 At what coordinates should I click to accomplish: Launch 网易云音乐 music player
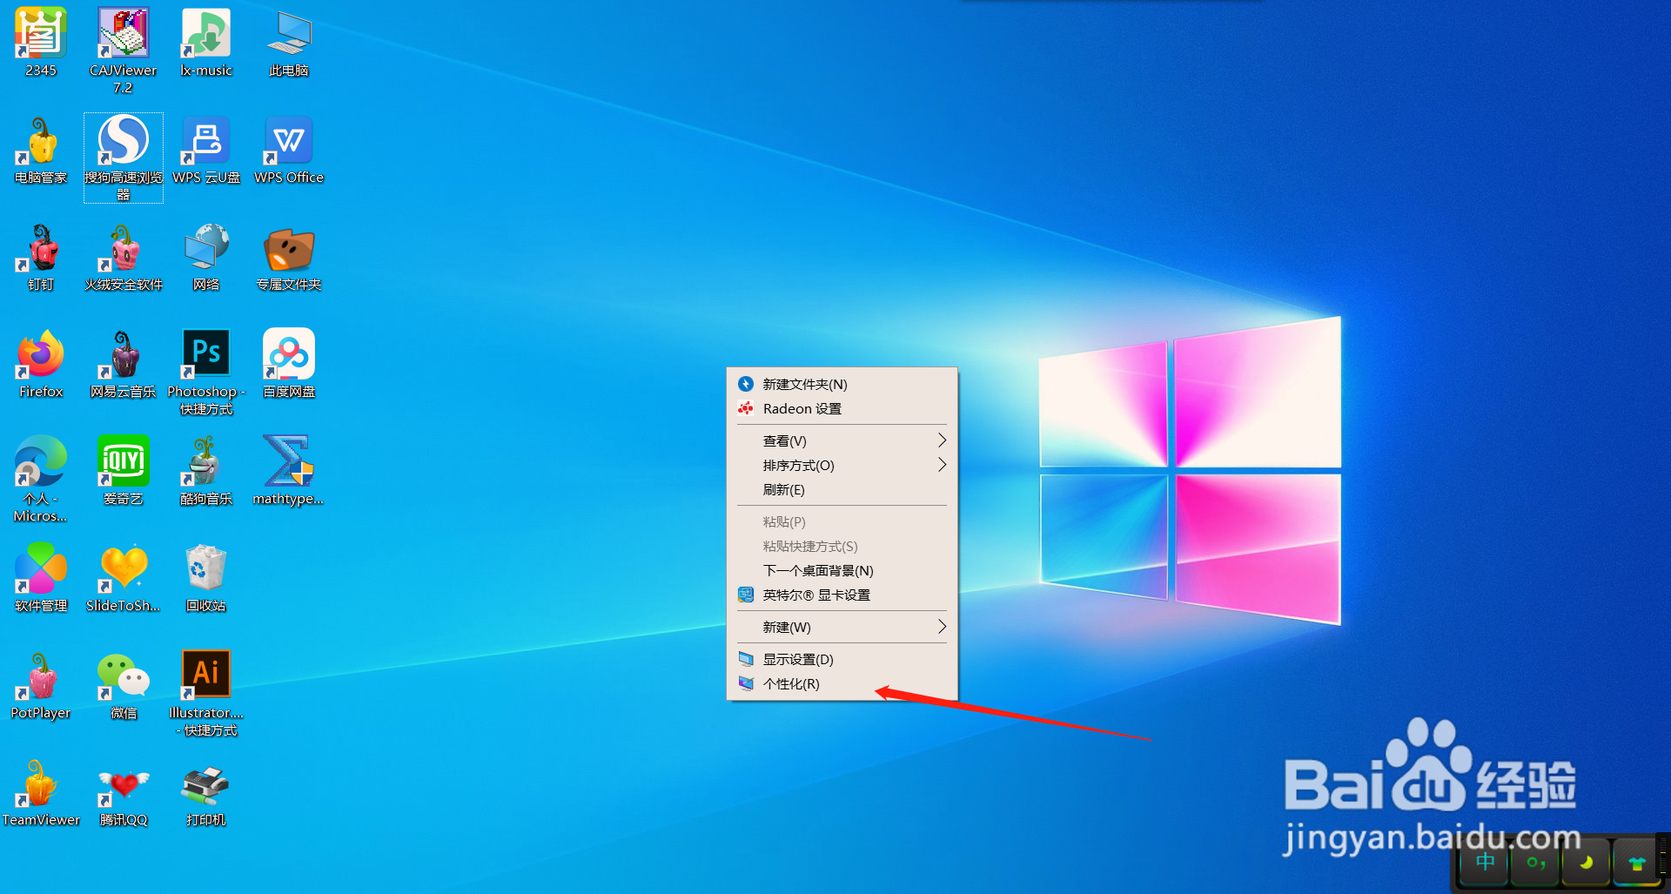point(123,353)
